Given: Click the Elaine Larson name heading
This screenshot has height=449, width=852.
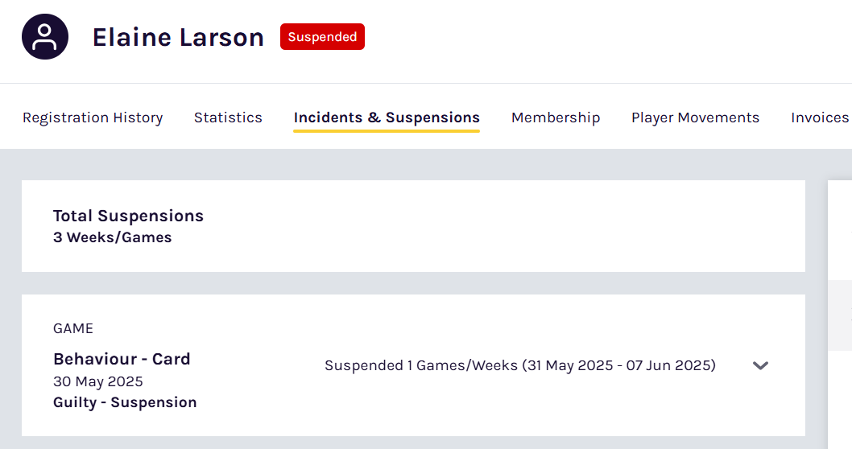Looking at the screenshot, I should point(178,37).
